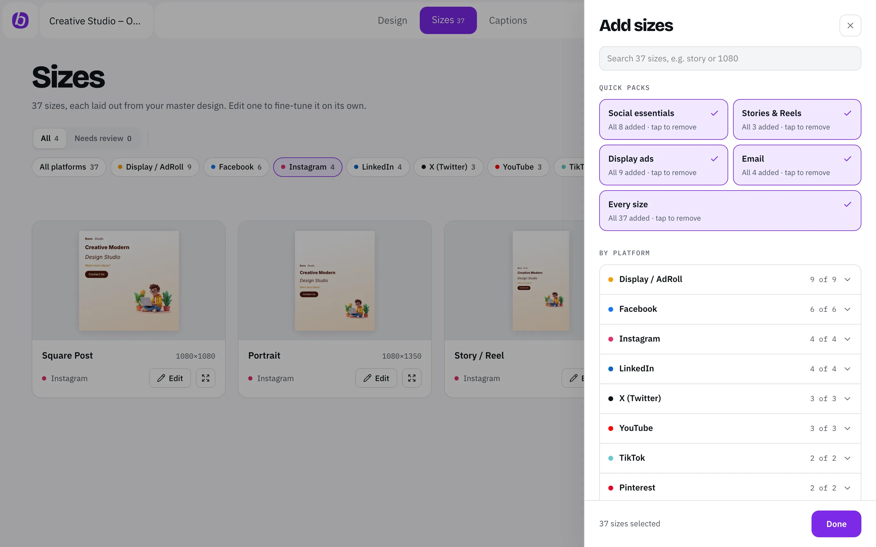The height and width of the screenshot is (547, 876).
Task: Expand the Instagram platform row
Action: pos(730,339)
